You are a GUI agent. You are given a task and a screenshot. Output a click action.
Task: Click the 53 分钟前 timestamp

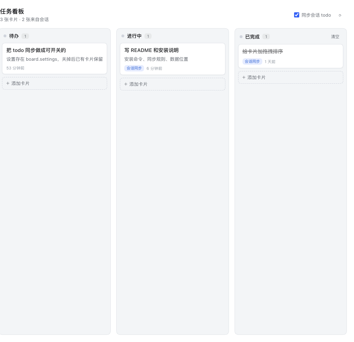pos(15,68)
